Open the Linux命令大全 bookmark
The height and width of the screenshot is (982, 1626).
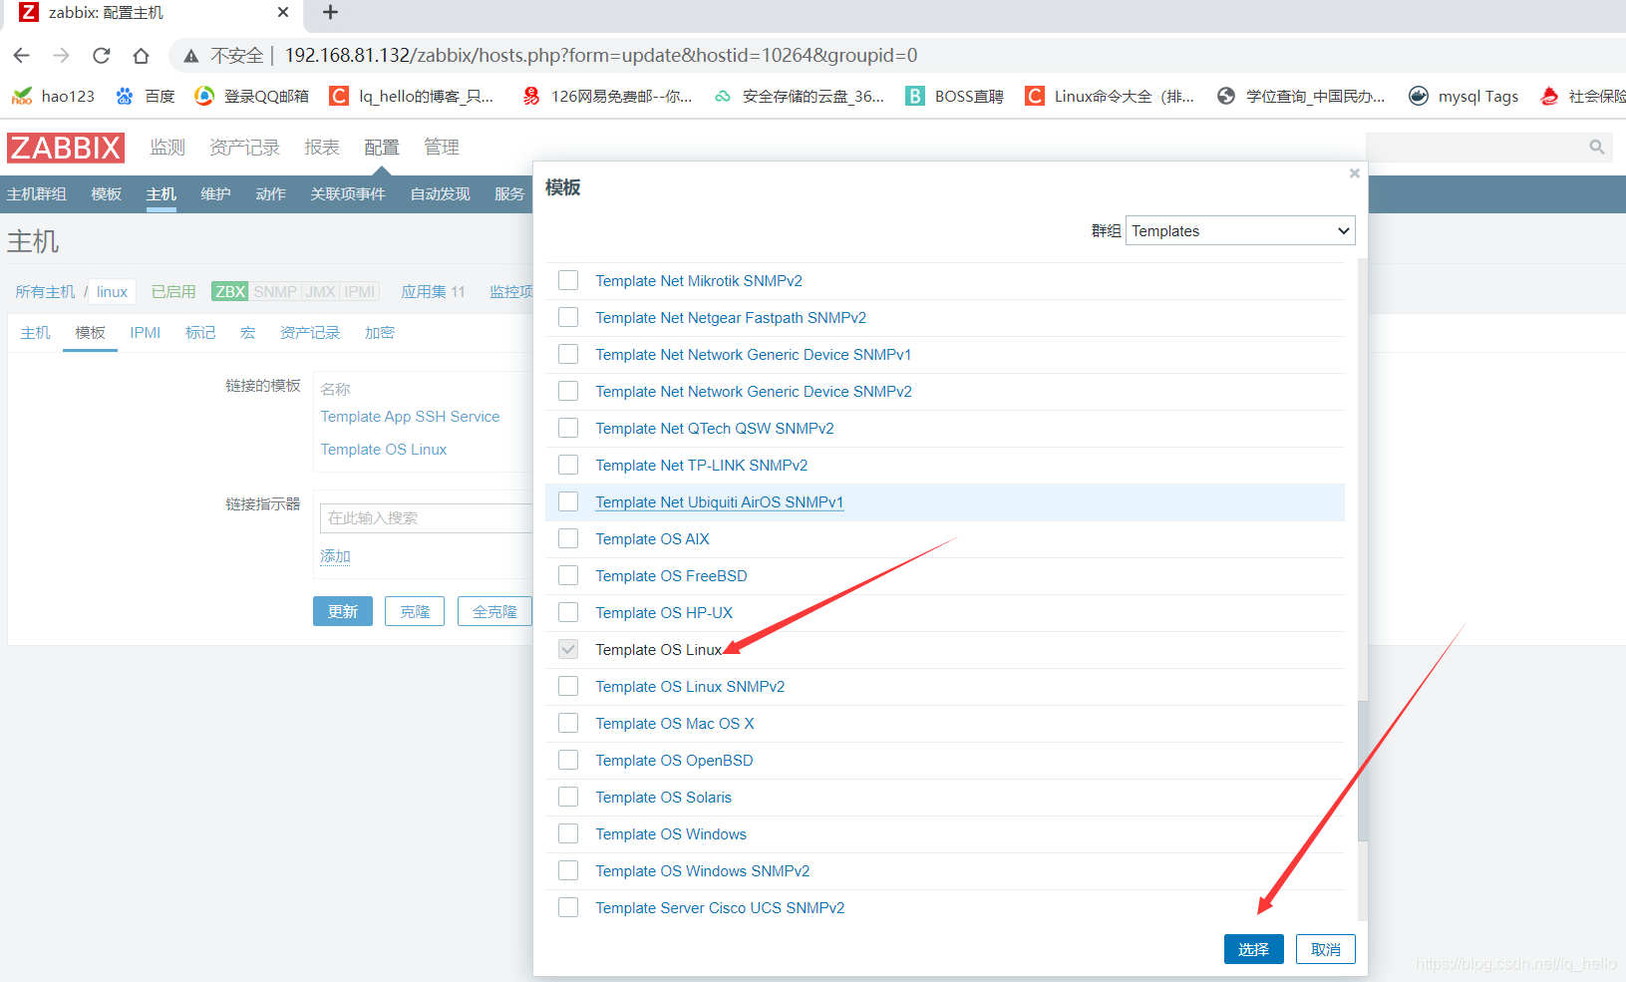click(1110, 96)
